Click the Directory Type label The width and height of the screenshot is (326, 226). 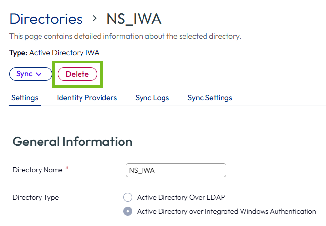(x=36, y=197)
